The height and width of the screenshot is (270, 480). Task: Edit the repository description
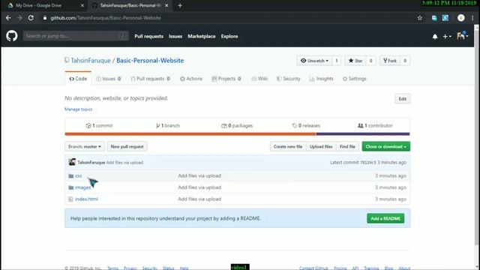403,99
